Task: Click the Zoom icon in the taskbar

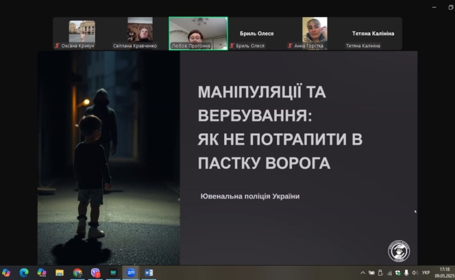Action: click(131, 272)
